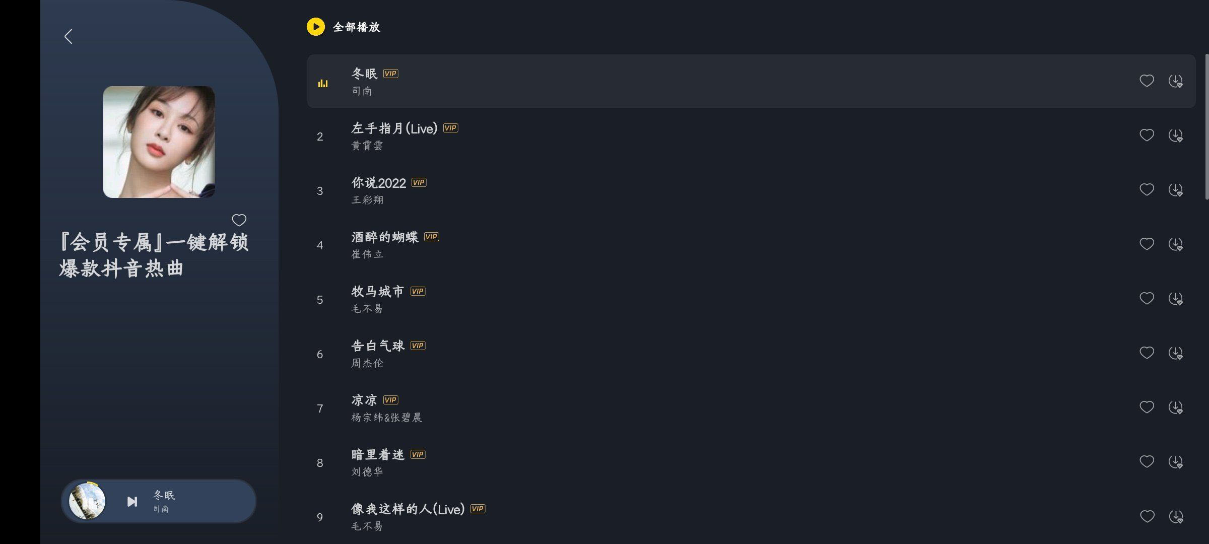The height and width of the screenshot is (544, 1209).
Task: Download the song 你说2022
Action: (x=1175, y=190)
